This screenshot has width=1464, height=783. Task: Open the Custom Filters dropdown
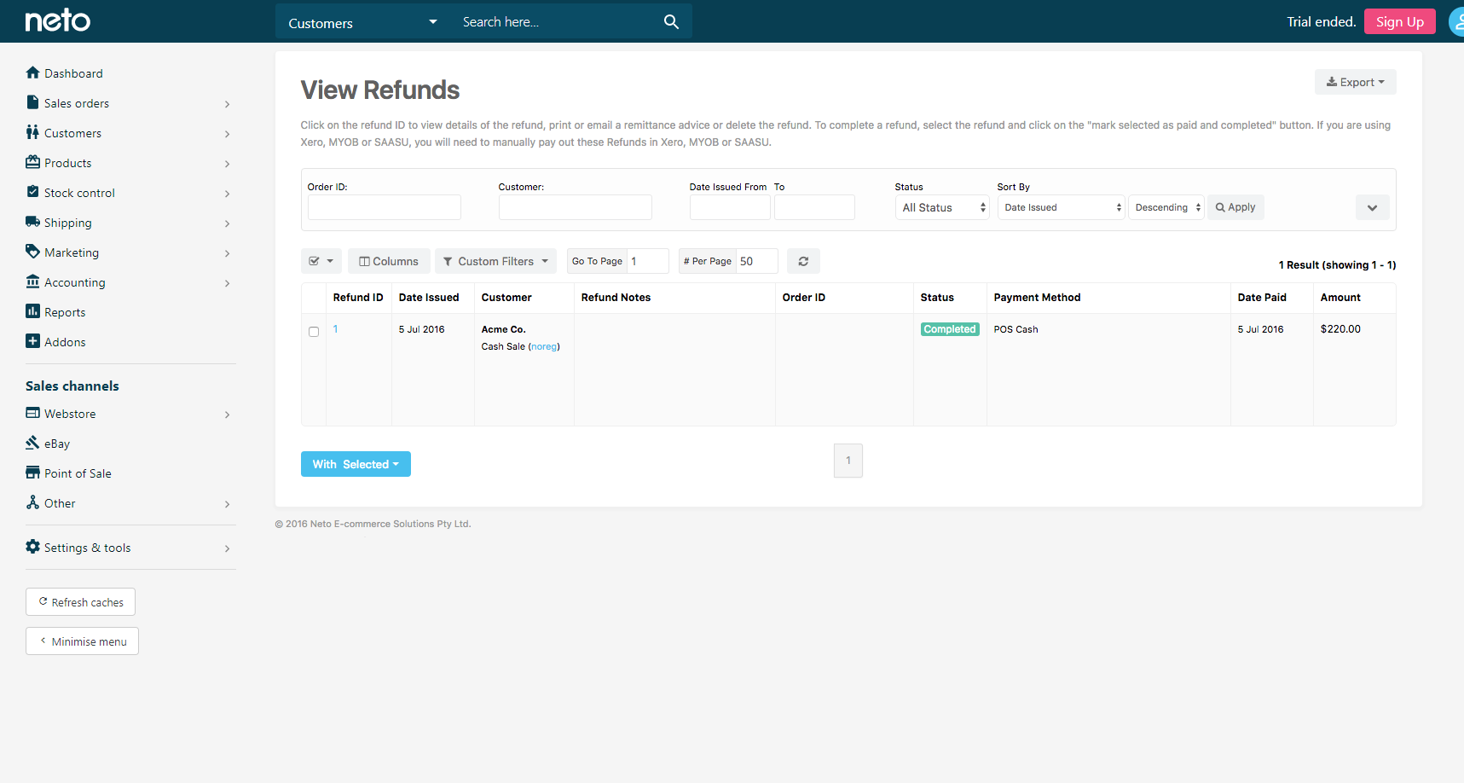(x=495, y=261)
